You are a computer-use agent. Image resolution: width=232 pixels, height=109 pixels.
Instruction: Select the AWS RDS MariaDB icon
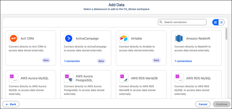tap(124, 78)
